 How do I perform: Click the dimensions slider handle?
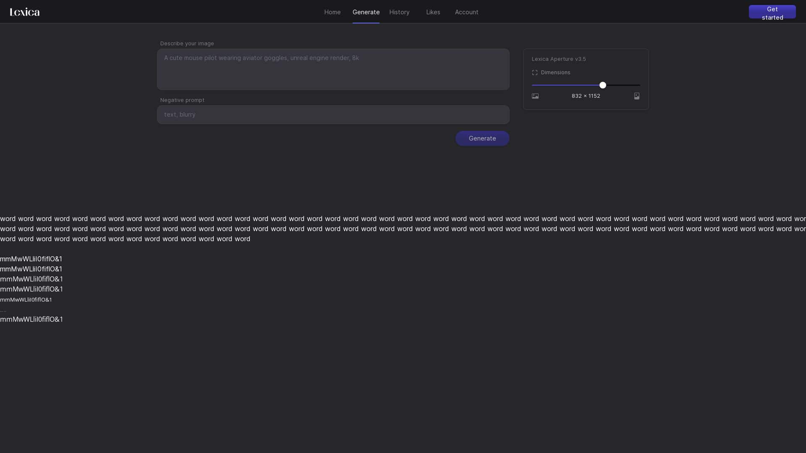coord(603,85)
